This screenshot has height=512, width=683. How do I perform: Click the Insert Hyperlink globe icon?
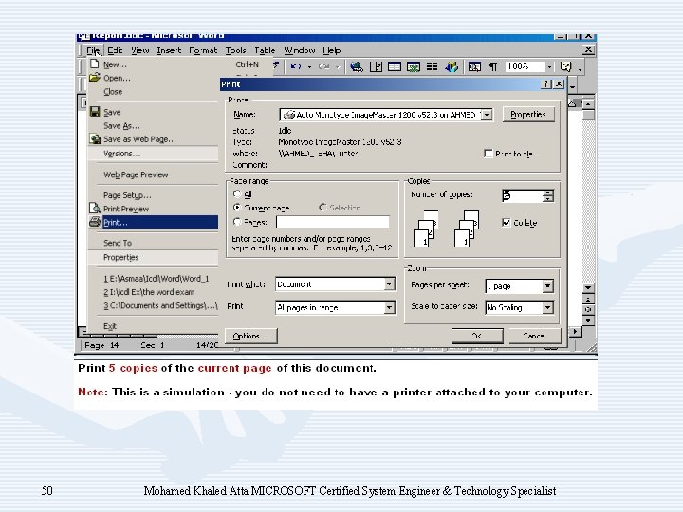click(x=357, y=66)
